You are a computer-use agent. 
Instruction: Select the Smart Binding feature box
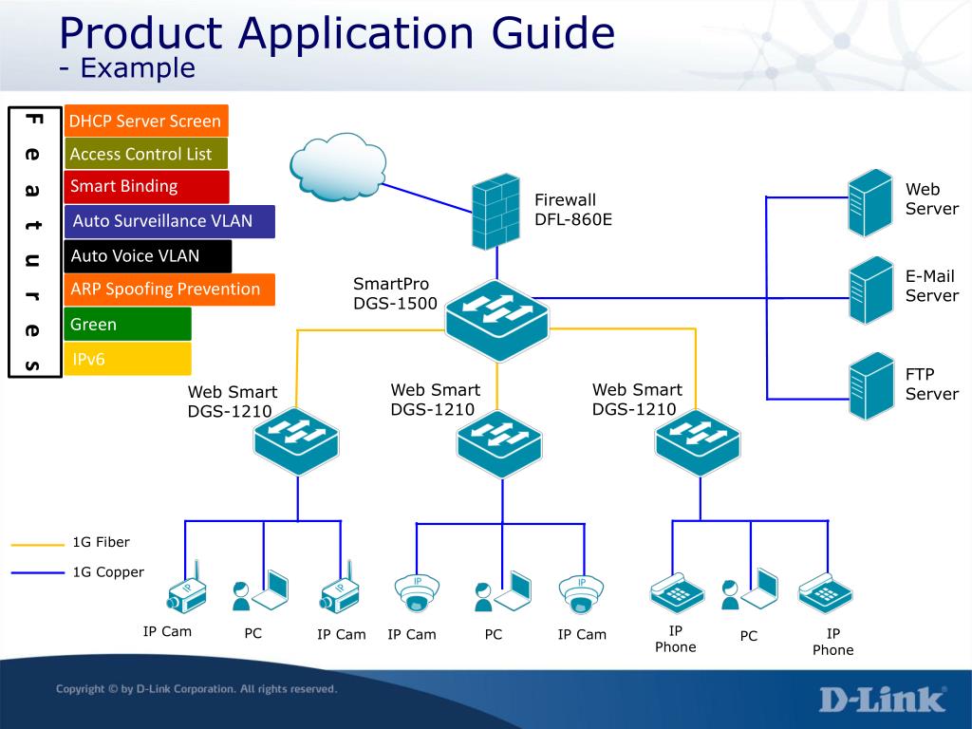click(146, 187)
